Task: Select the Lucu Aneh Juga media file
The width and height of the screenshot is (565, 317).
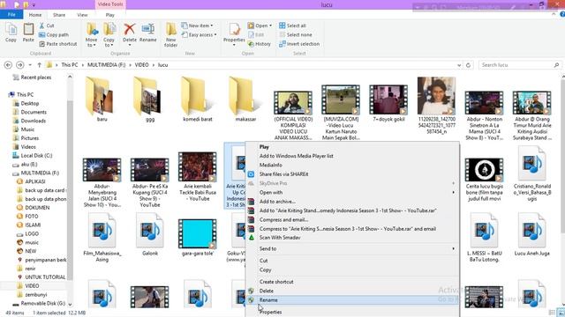Action: point(531,234)
